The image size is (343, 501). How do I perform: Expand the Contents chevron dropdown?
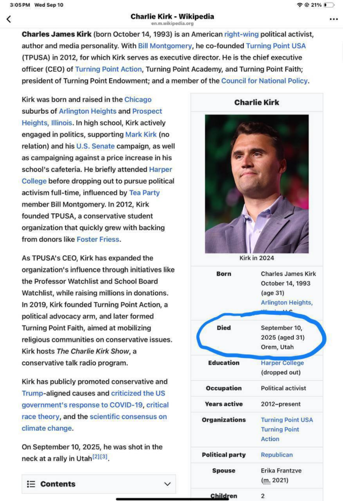point(167,484)
